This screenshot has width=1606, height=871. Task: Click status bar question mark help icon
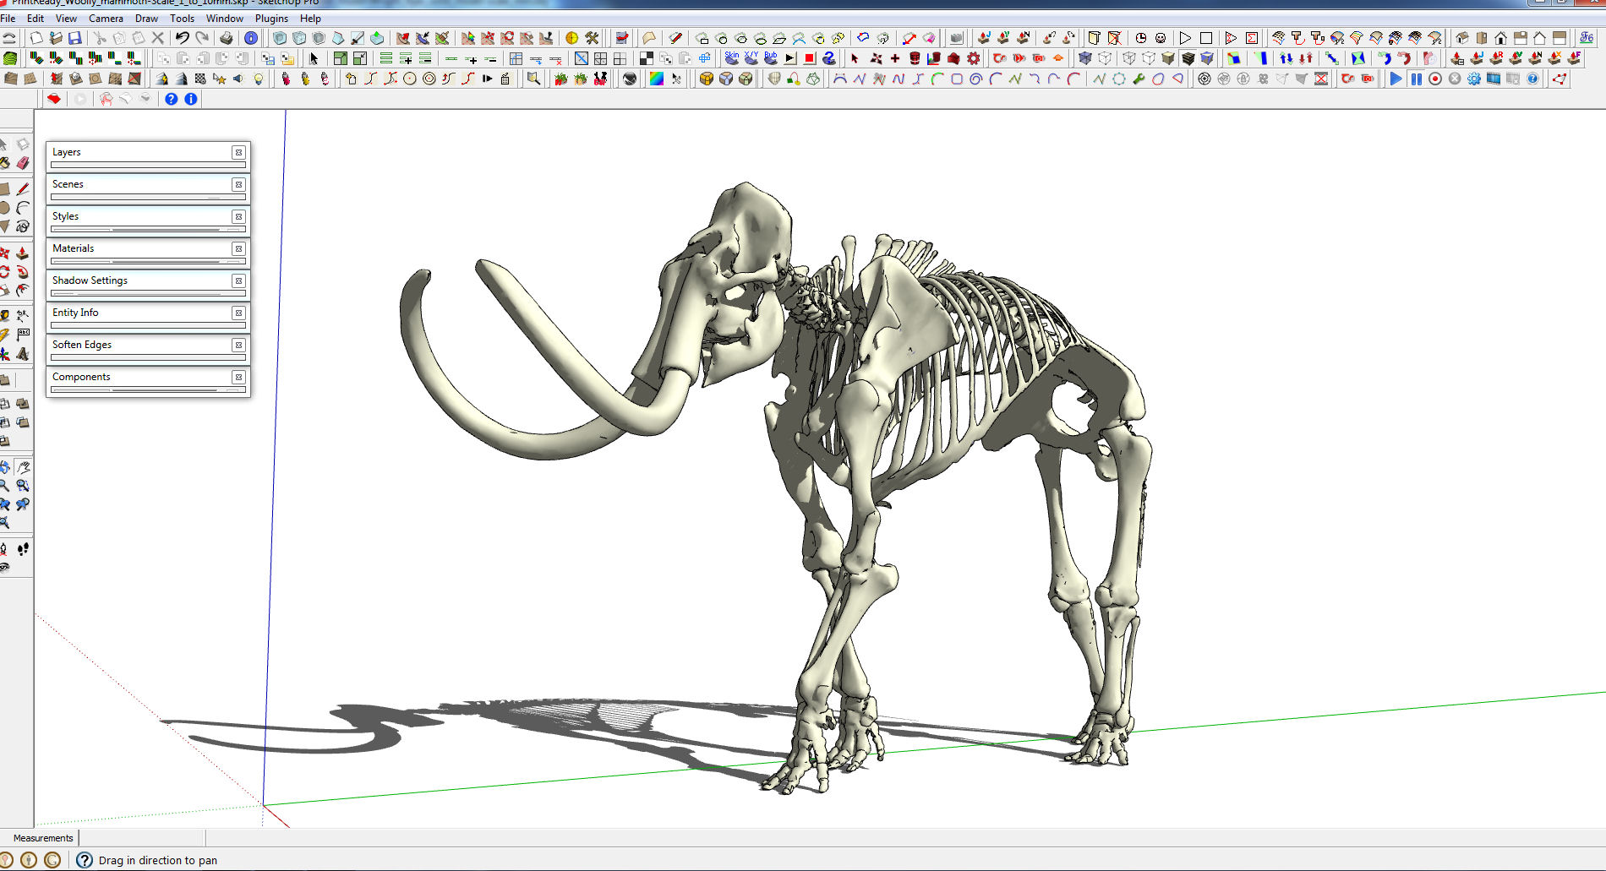(85, 860)
